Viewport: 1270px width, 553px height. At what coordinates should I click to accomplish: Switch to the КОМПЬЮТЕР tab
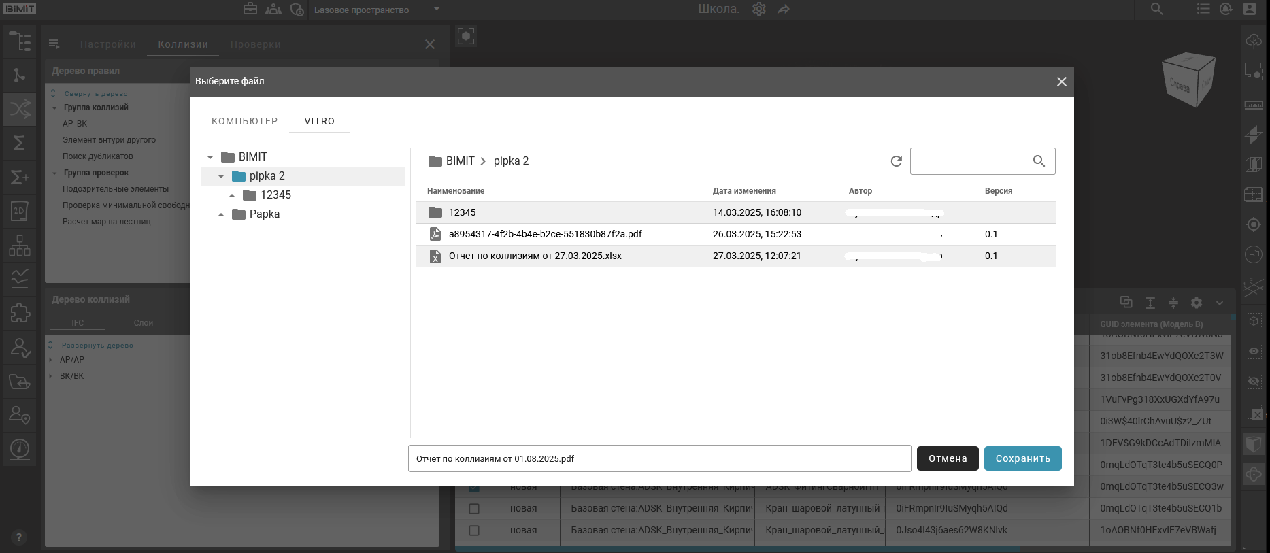[244, 121]
